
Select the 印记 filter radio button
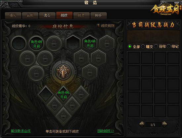[169, 46]
